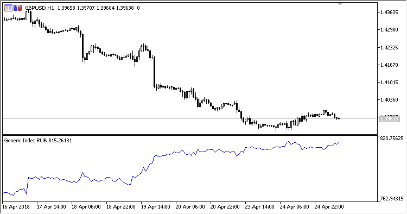Click the Generic Index RUB 815.26131 label
This screenshot has width=407, height=214.
38,141
